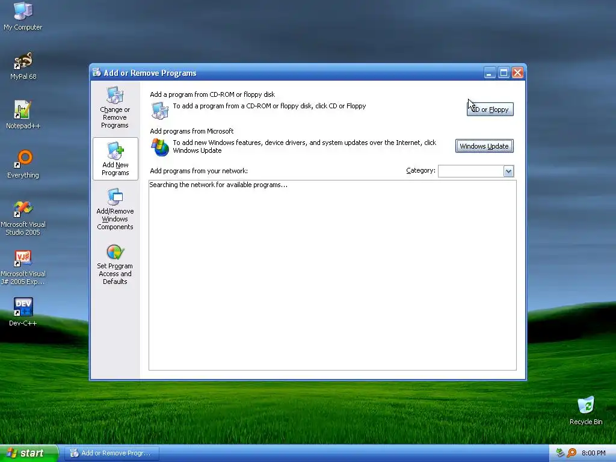Click the Add or Remove Programs title bar icon
The width and height of the screenshot is (616, 462).
coord(97,73)
